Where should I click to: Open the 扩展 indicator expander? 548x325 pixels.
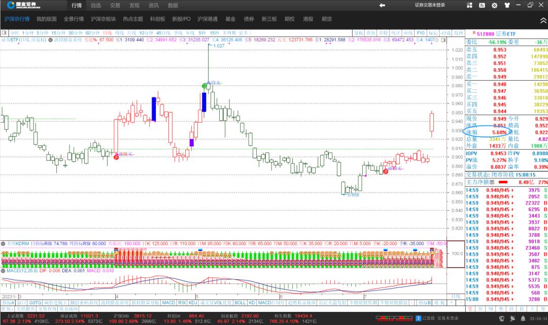(x=7, y=308)
